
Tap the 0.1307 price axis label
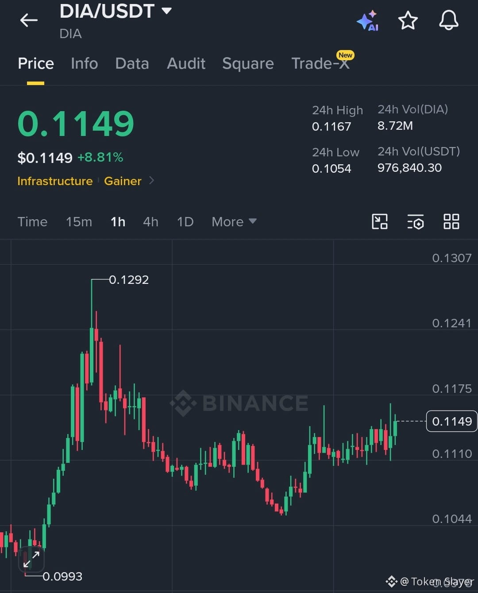pos(452,258)
